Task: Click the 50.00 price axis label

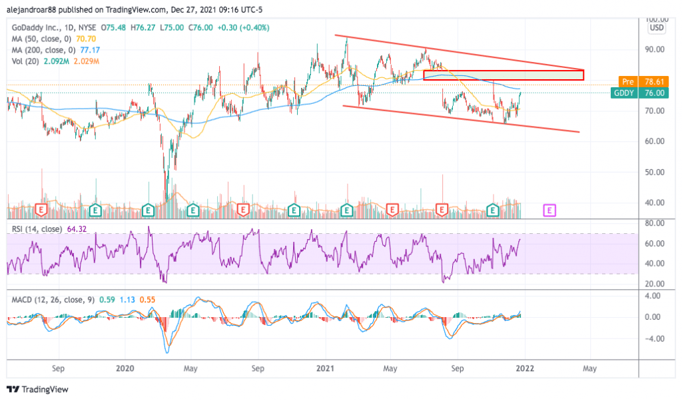Action: coord(655,173)
